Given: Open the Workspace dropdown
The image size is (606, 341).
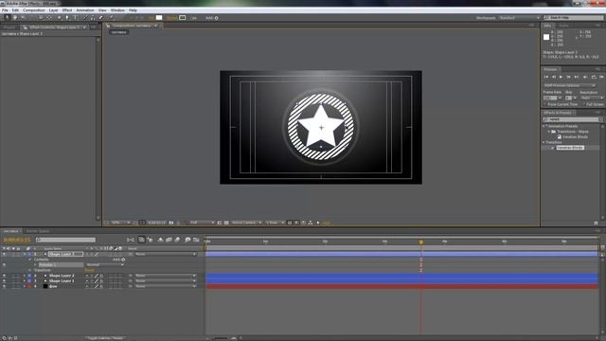Looking at the screenshot, I should click(519, 18).
